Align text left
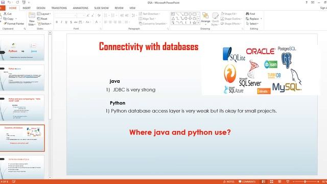 (106, 22)
